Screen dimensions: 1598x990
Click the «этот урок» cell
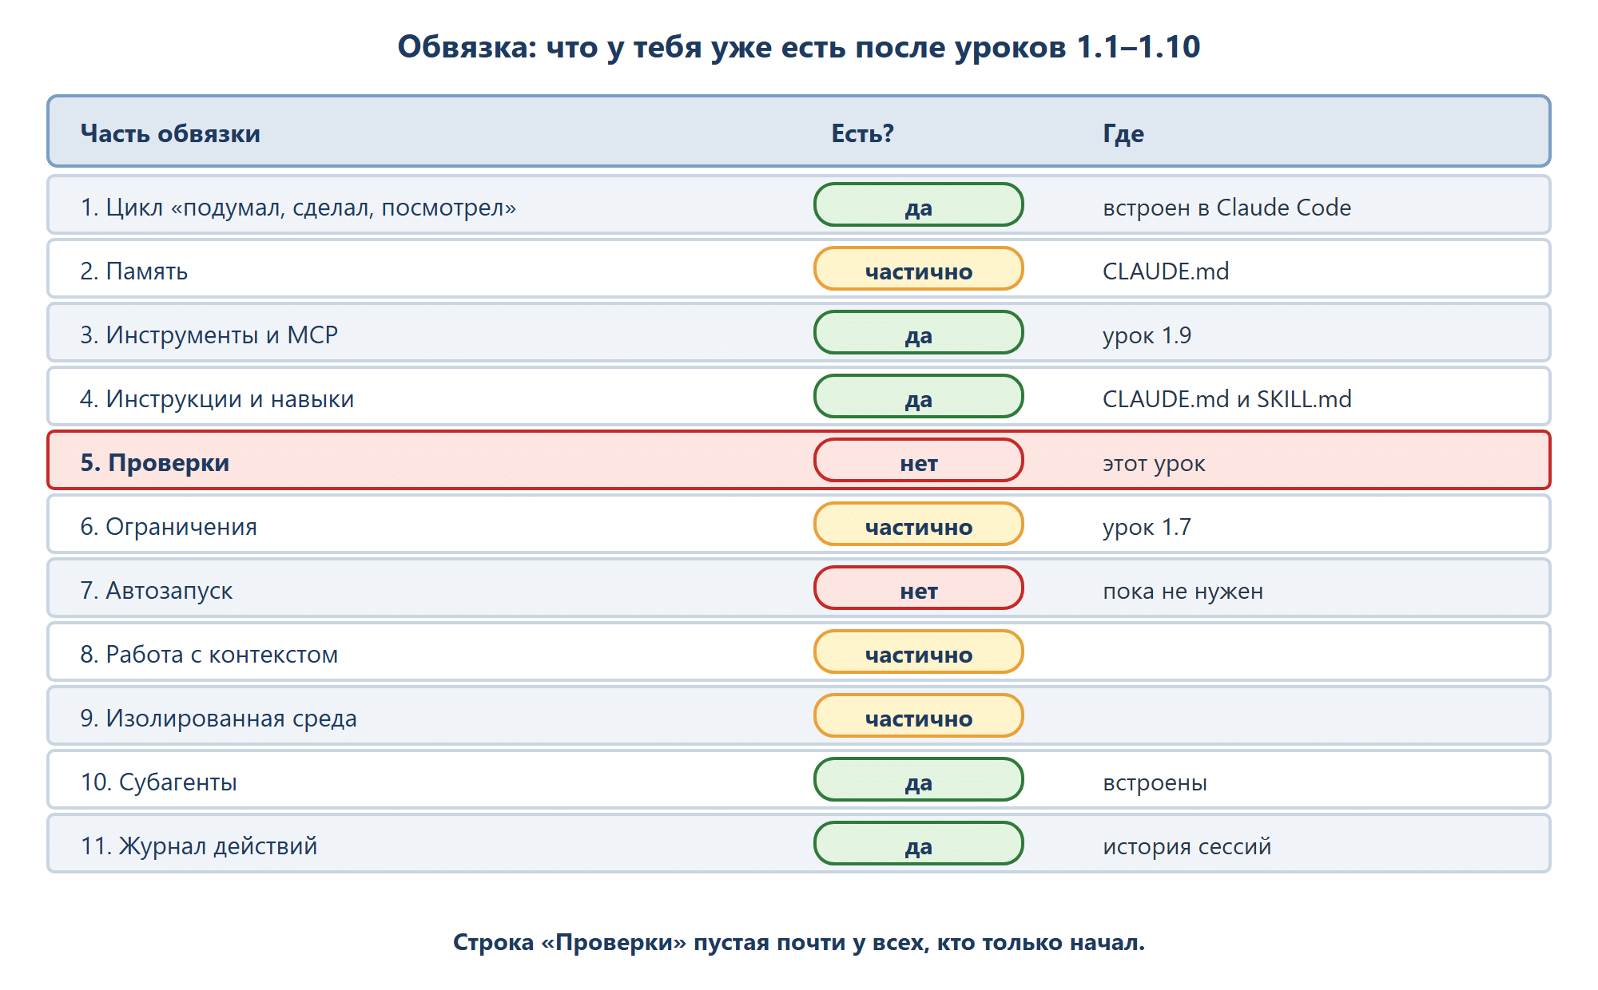[x=1154, y=463]
